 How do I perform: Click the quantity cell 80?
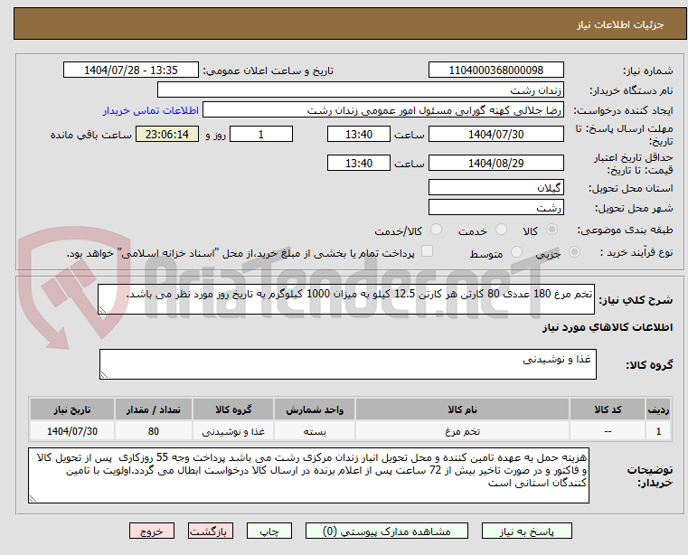(x=153, y=431)
